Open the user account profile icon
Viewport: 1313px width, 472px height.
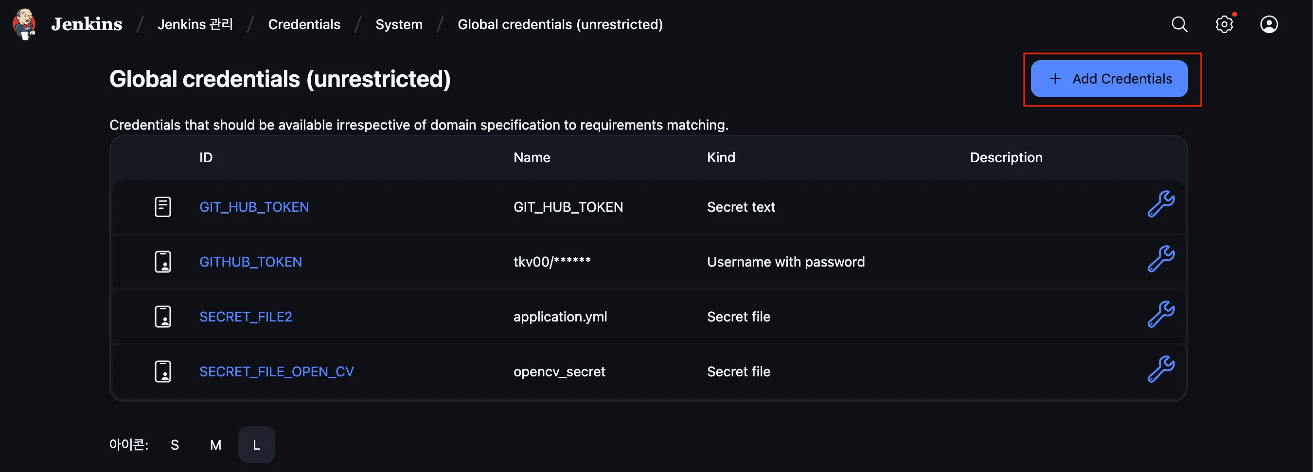coord(1269,24)
